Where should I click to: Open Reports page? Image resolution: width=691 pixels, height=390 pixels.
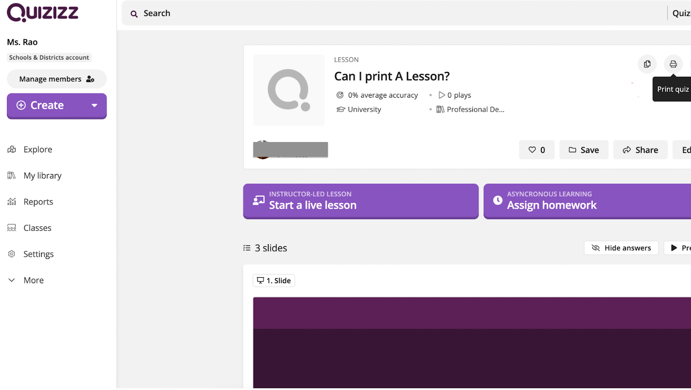pos(38,202)
